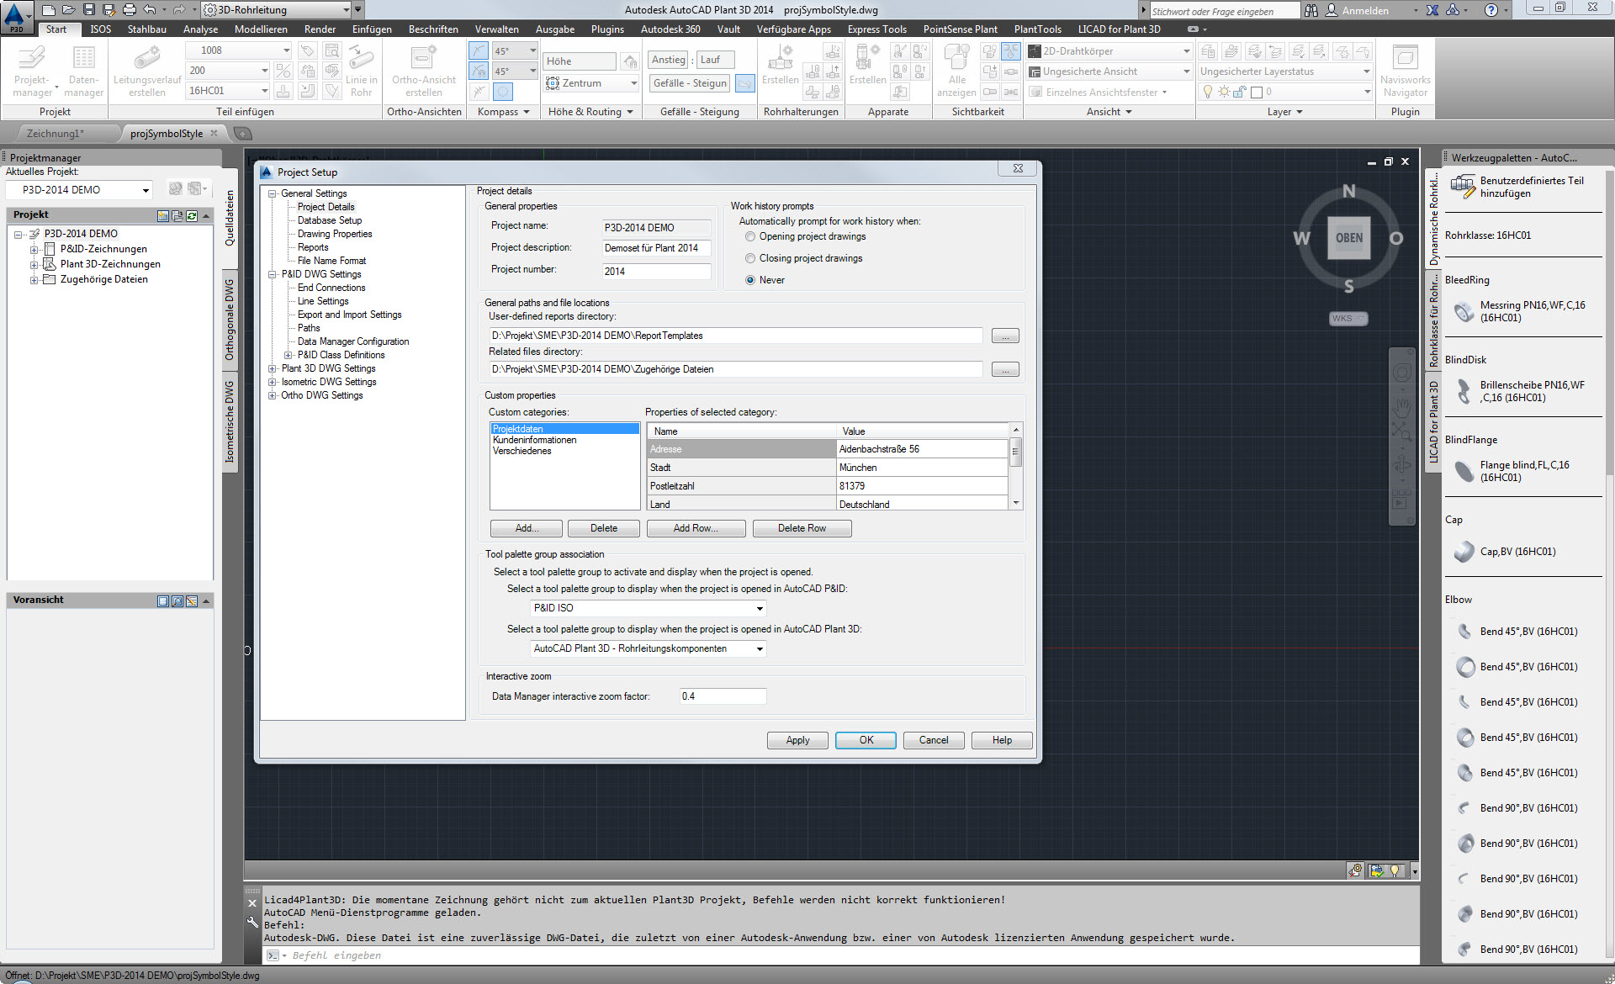
Task: Click the Apply button
Action: (x=797, y=741)
